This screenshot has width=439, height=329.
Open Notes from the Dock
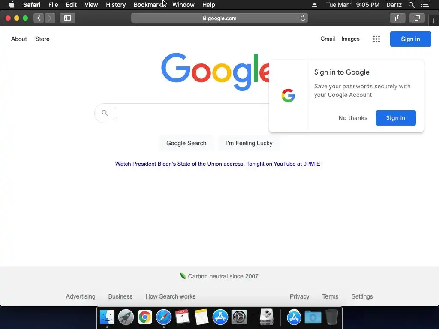click(x=201, y=317)
